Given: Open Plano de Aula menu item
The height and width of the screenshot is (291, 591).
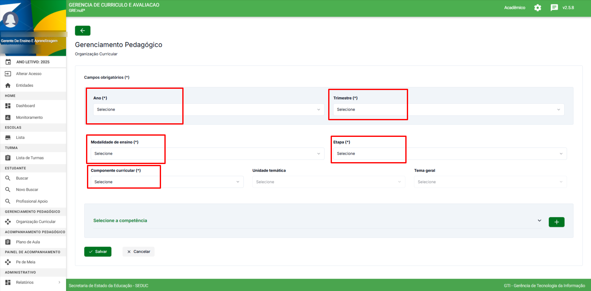Looking at the screenshot, I should (28, 242).
